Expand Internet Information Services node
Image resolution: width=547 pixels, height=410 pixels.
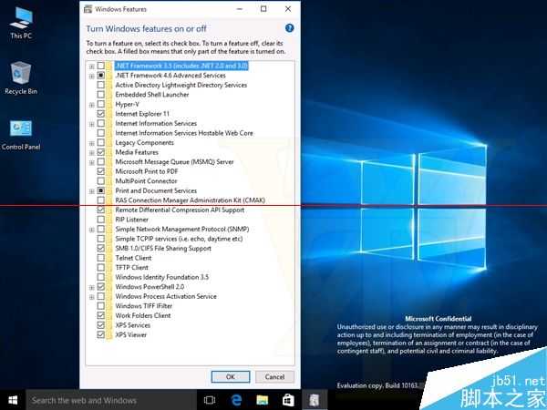click(91, 124)
